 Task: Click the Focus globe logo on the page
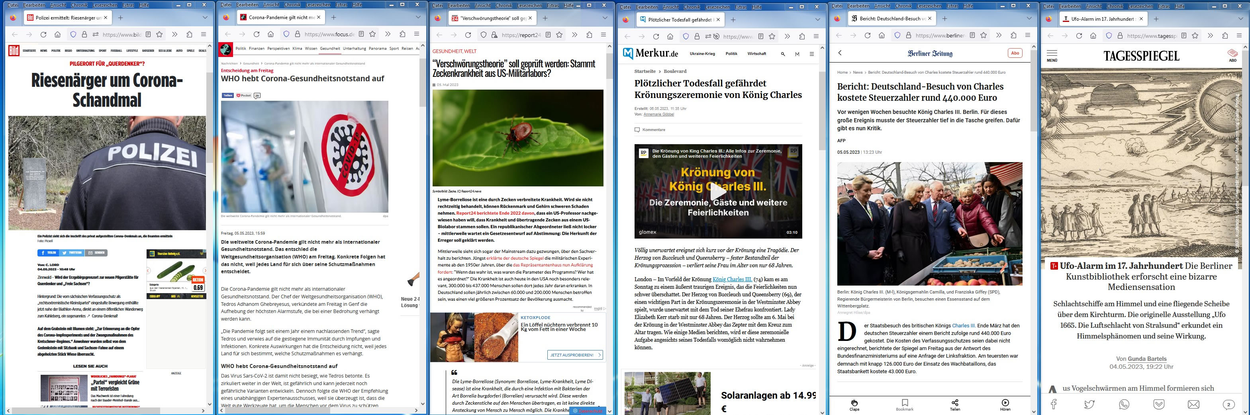coord(225,49)
